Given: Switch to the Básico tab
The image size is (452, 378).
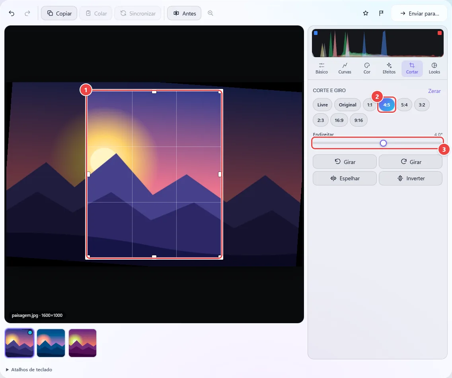Looking at the screenshot, I should pyautogui.click(x=321, y=68).
